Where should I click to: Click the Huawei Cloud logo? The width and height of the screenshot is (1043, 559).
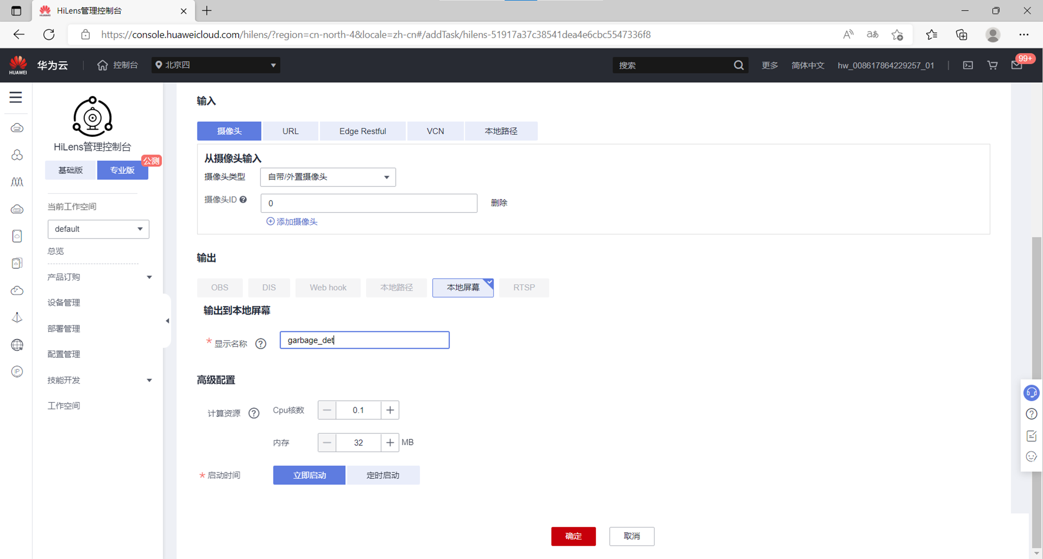pos(18,65)
